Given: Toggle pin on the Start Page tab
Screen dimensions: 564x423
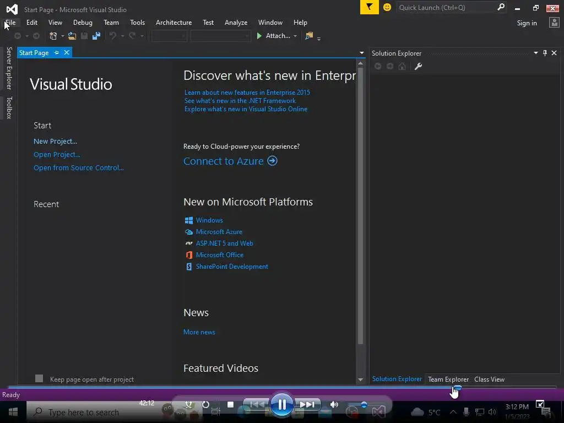Looking at the screenshot, I should coord(57,52).
